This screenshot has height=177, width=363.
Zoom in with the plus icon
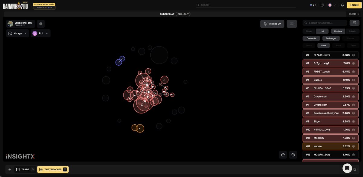point(293,155)
